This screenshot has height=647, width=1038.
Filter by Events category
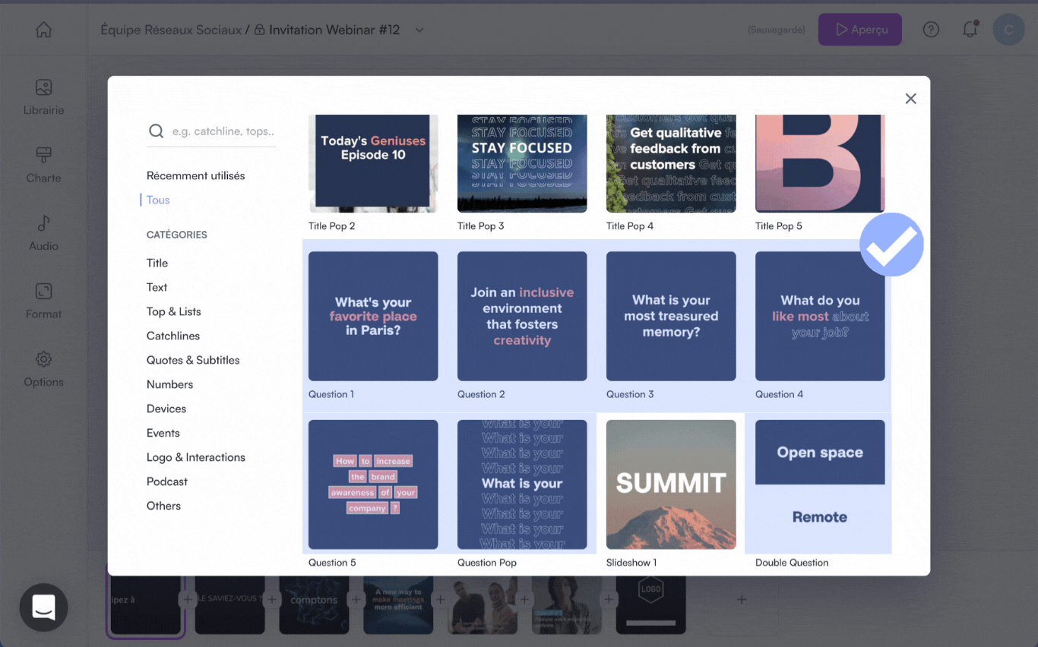coord(163,433)
